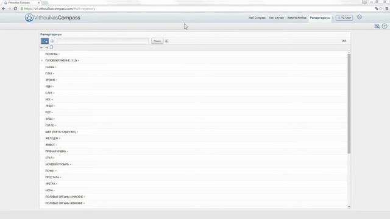The image size is (390, 219).
Task: Expand the УШИ chapter arrow
Action: 53,86
